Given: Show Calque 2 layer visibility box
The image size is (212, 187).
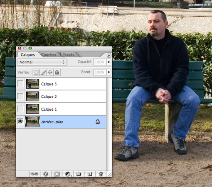Looking at the screenshot, I should (20, 96).
